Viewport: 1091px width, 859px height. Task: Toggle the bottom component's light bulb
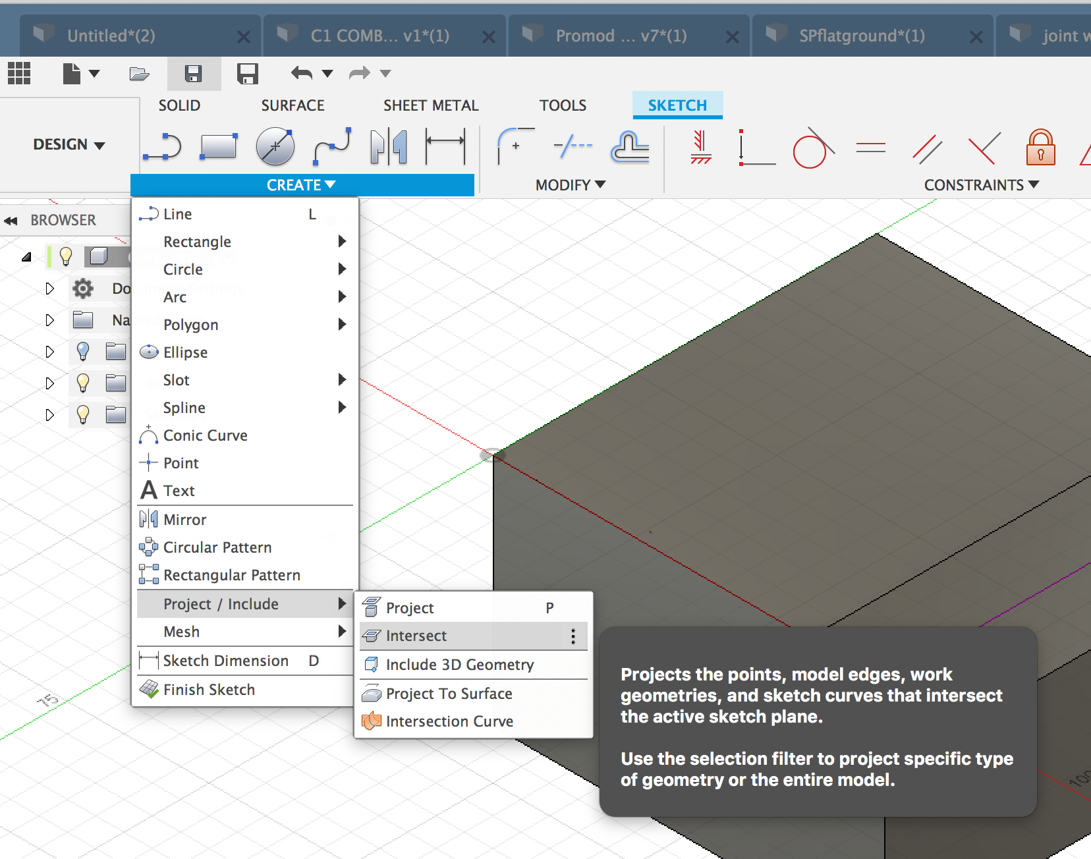tap(84, 415)
